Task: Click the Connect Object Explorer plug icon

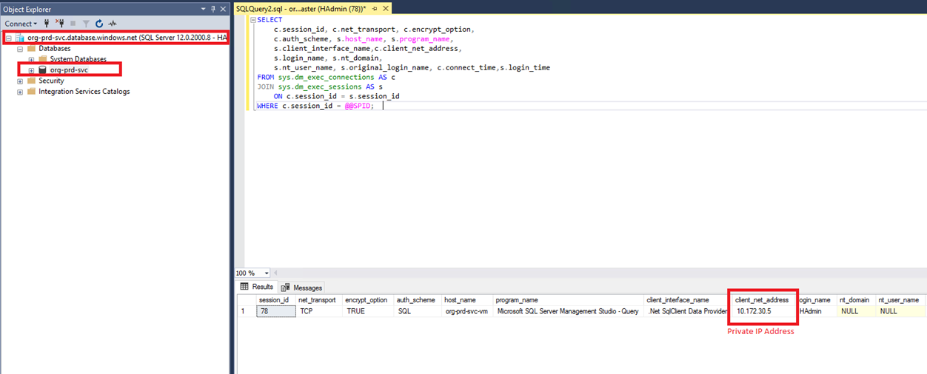Action: click(x=47, y=24)
